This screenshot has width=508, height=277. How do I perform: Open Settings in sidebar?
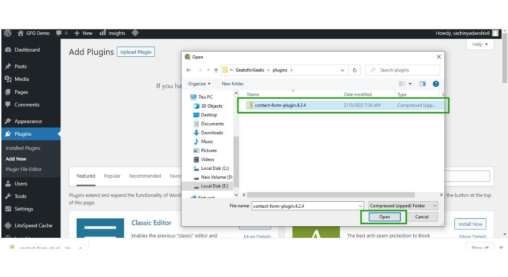click(x=24, y=209)
